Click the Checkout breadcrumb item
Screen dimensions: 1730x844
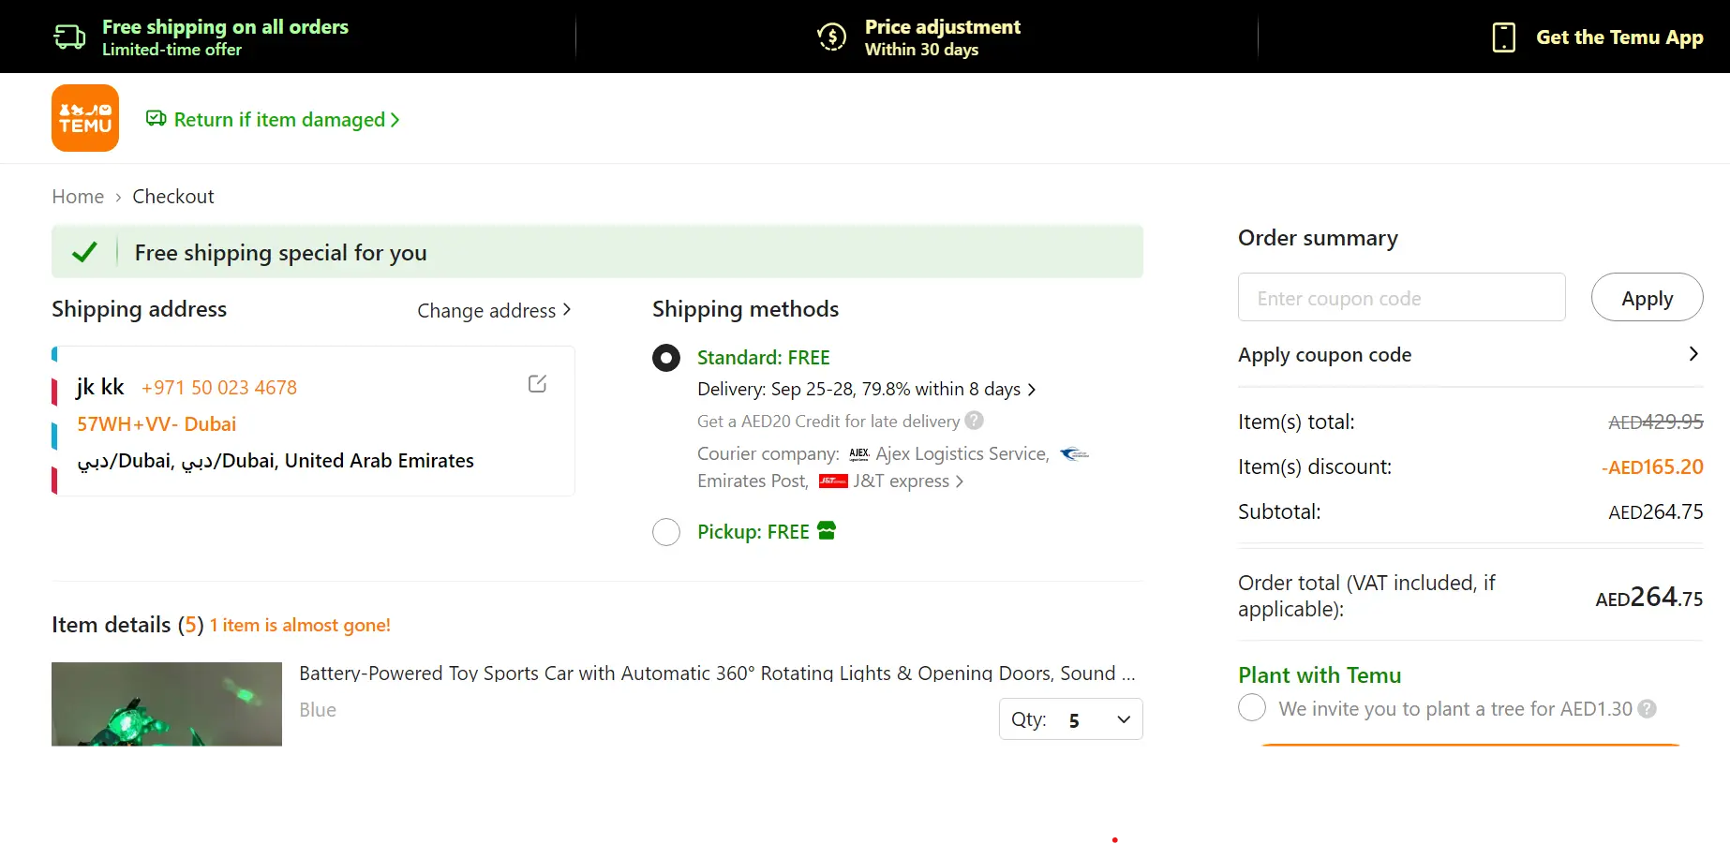pyautogui.click(x=172, y=196)
